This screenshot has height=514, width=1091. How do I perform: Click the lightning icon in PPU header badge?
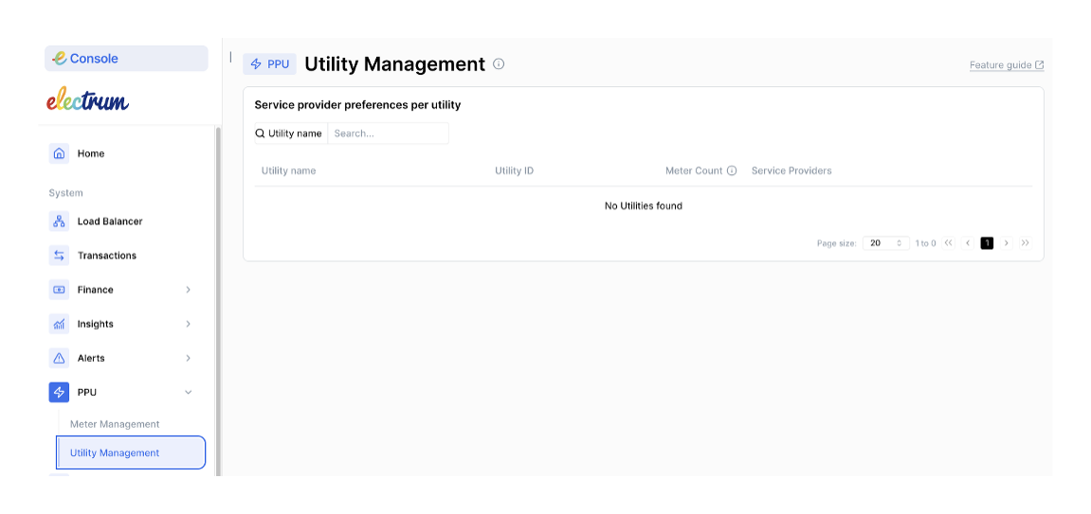pos(256,64)
